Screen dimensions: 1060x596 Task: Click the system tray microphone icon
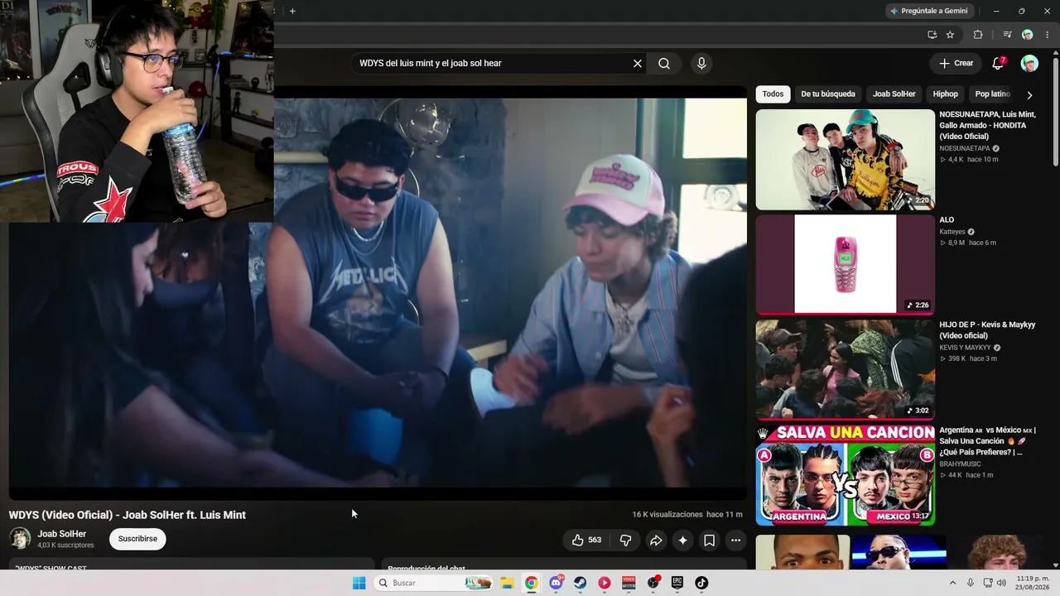(971, 583)
